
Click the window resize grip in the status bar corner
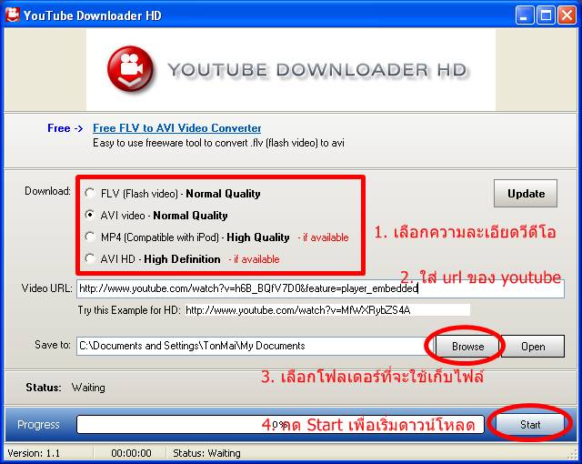pos(573,454)
